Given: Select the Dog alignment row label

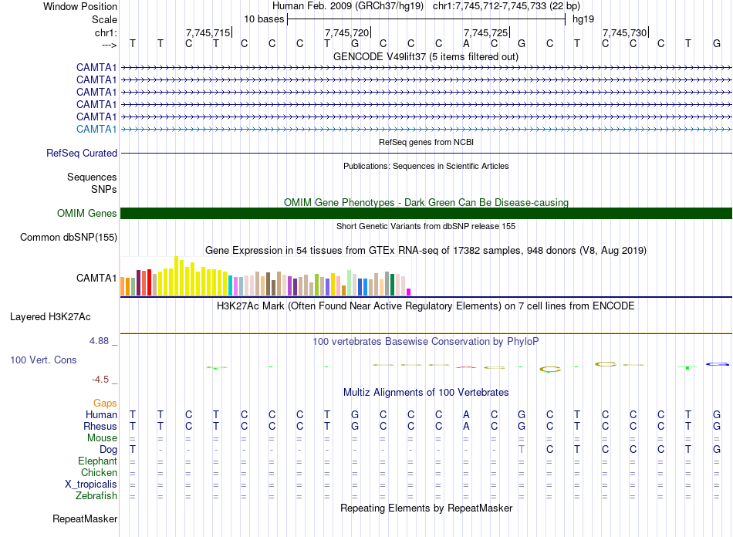Looking at the screenshot, I should point(108,449).
